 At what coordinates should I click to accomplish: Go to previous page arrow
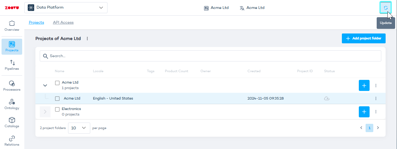point(361,128)
